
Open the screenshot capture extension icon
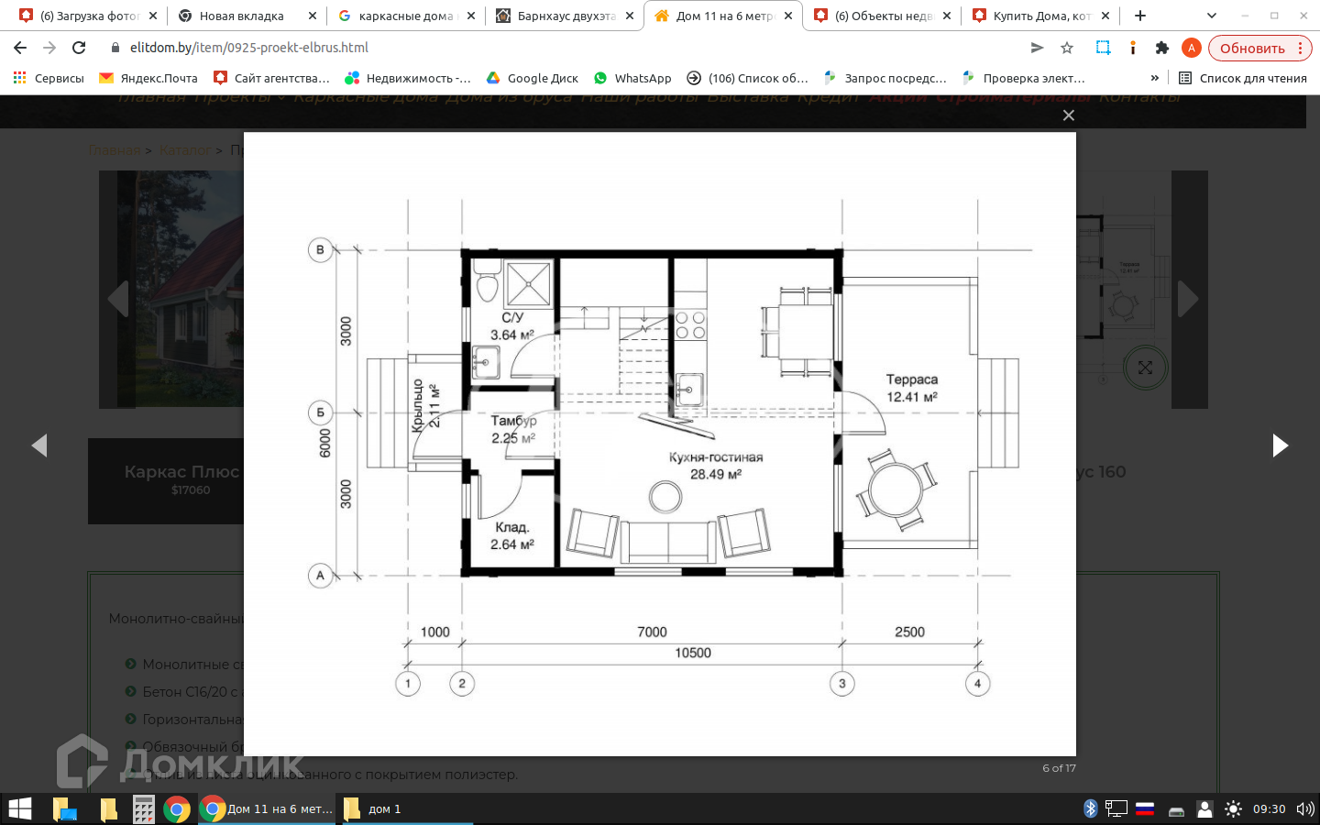(x=1103, y=48)
